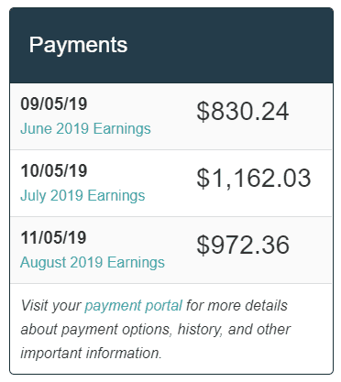
Task: Click the word 'Earnings' in June link
Action: click(122, 128)
